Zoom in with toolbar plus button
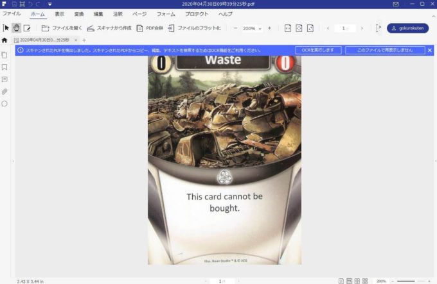The width and height of the screenshot is (437, 284). pos(269,28)
